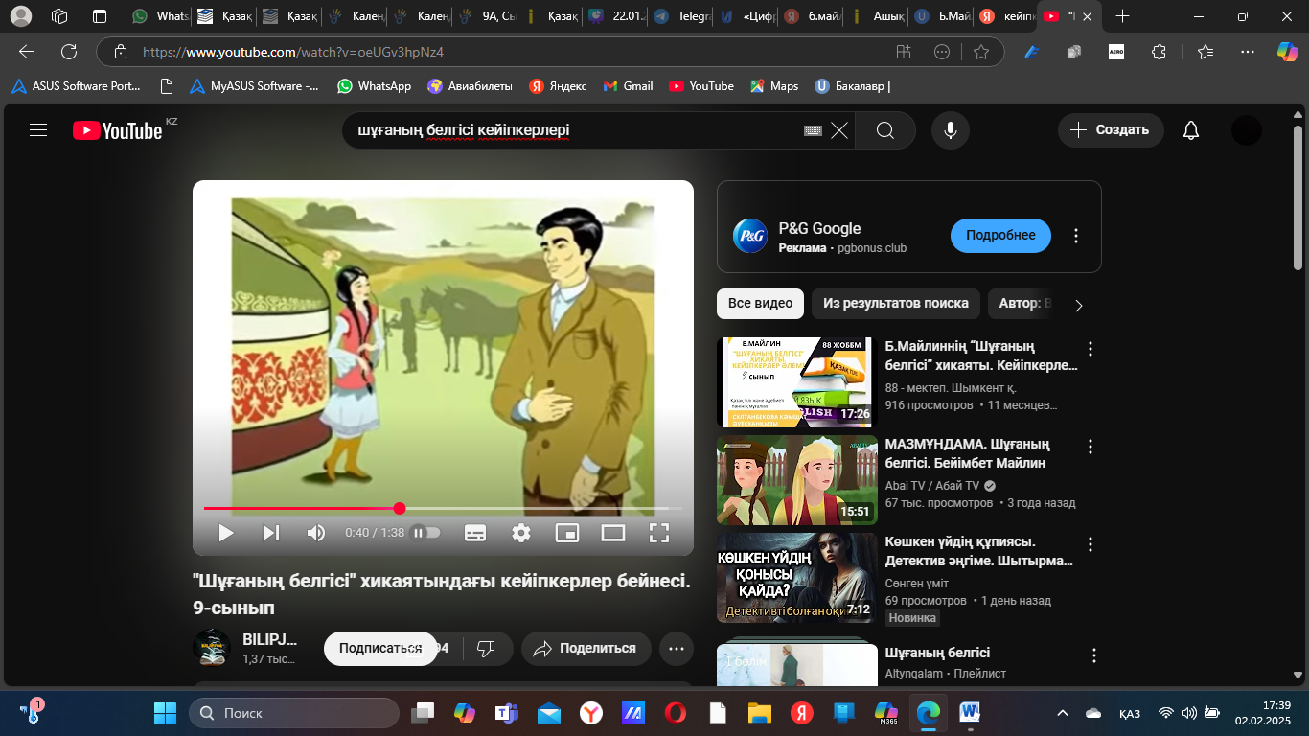1309x736 pixels.
Task: Toggle the autoplay switch
Action: [x=426, y=533]
